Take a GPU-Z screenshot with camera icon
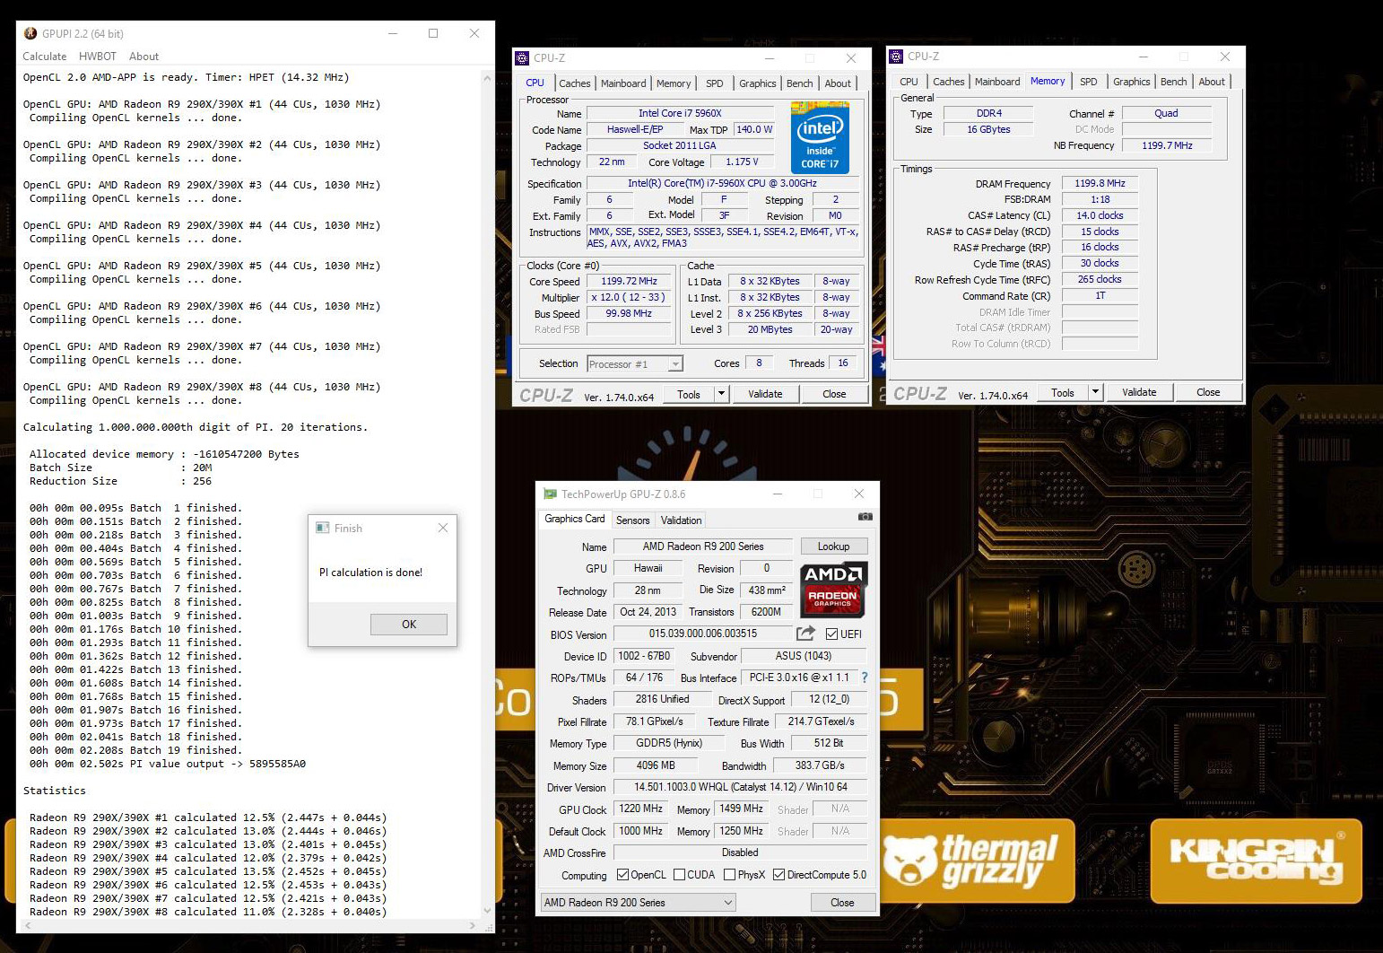Screen dimensions: 1383x953 [865, 517]
